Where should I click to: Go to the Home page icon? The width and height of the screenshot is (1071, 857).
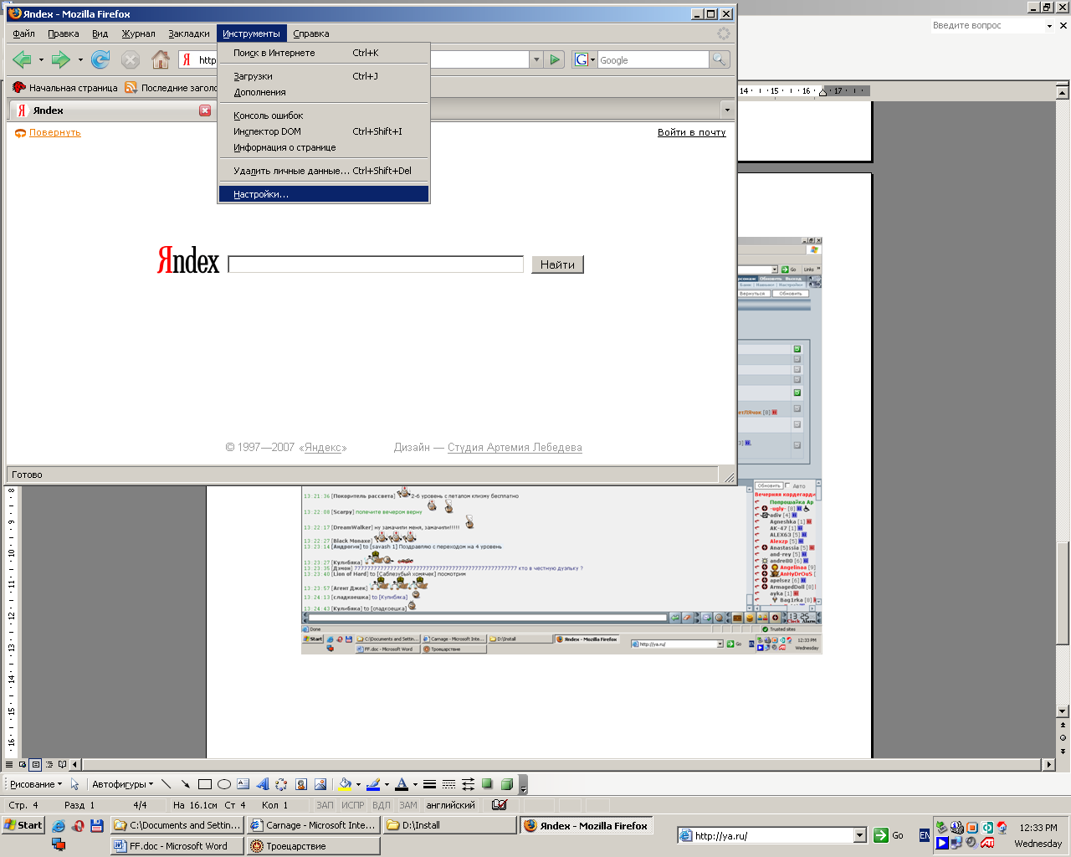coord(161,59)
